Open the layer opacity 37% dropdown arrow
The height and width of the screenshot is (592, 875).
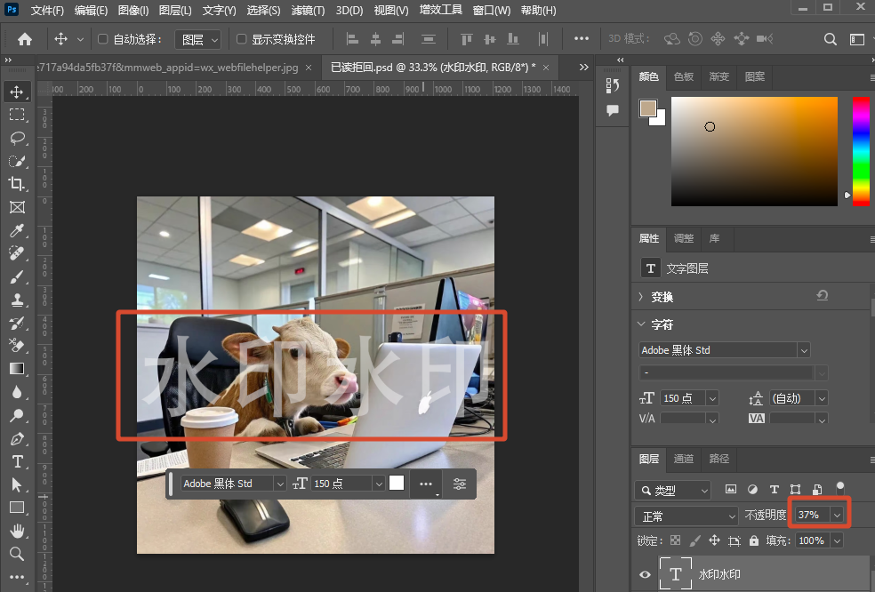pos(837,515)
